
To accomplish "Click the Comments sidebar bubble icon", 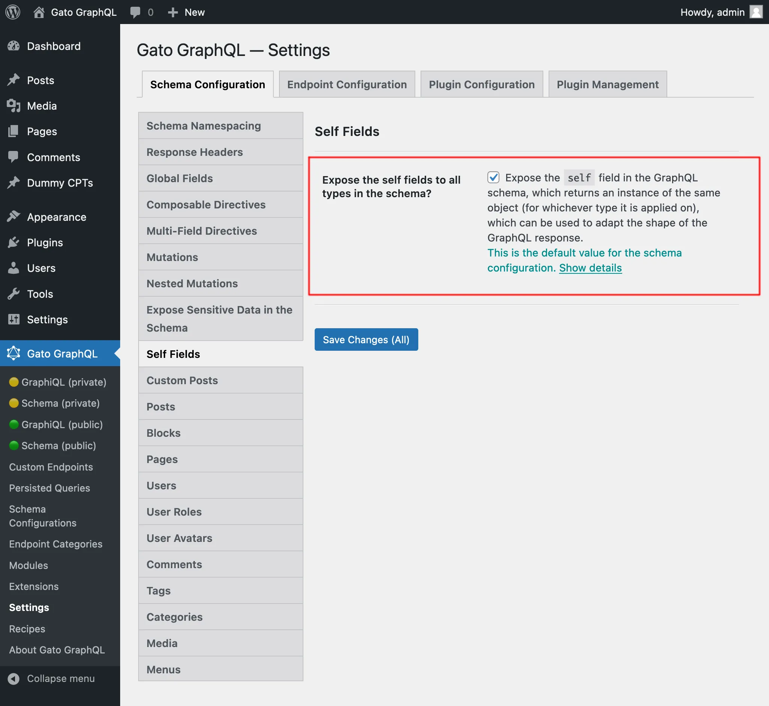I will pyautogui.click(x=14, y=157).
